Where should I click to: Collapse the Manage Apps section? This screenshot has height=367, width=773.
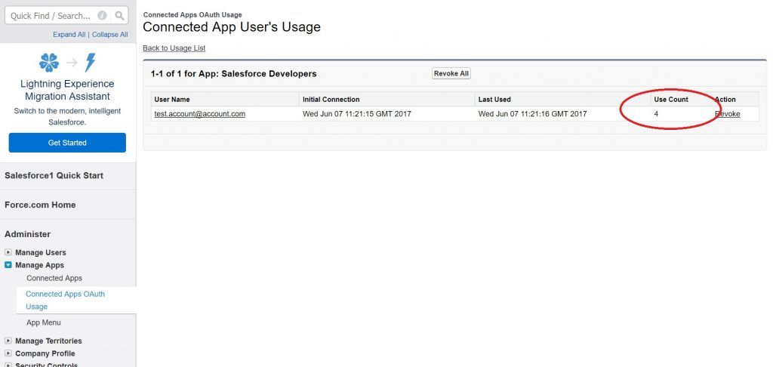click(8, 265)
